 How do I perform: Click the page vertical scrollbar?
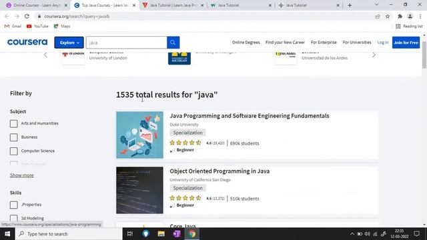click(x=424, y=55)
